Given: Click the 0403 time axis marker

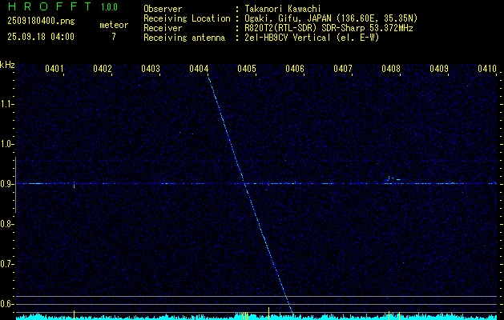Looking at the screenshot, I should (151, 68).
